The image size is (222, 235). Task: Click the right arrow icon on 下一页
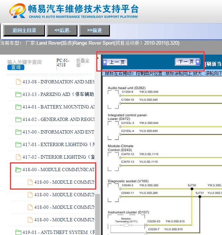click(198, 62)
